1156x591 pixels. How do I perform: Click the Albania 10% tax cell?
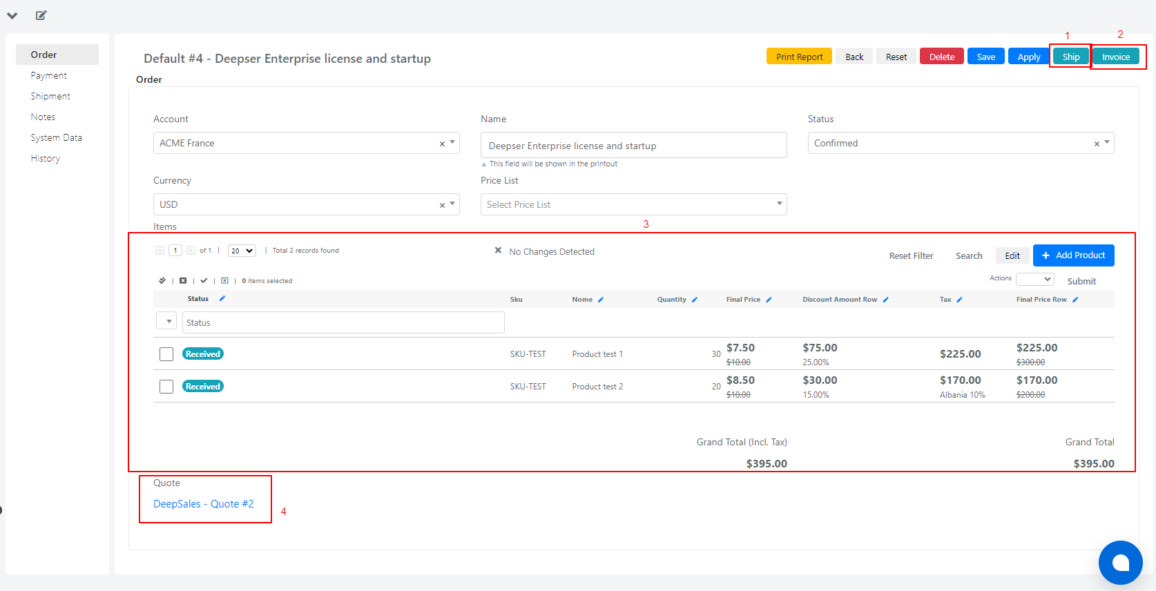963,395
